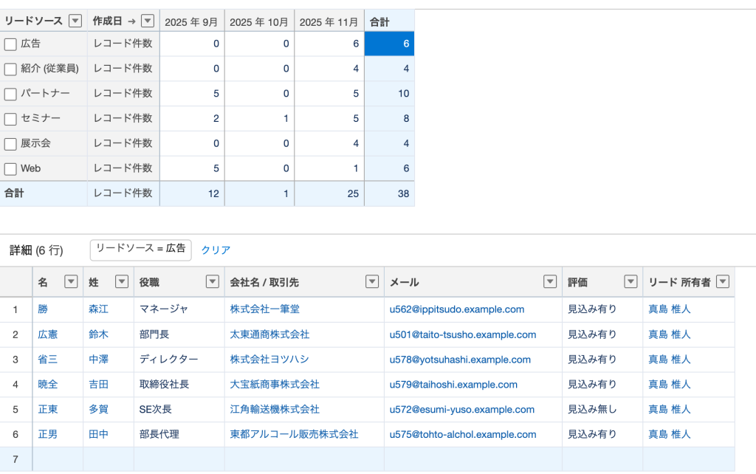Tick the セミナー row checkbox
This screenshot has width=756, height=474.
click(x=10, y=119)
